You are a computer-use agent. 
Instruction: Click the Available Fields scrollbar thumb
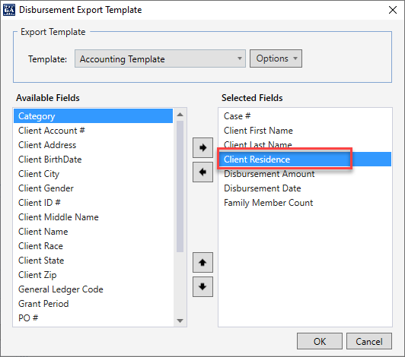point(180,186)
